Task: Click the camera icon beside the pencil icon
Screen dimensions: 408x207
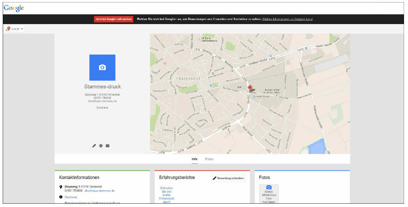Action: coord(108,146)
